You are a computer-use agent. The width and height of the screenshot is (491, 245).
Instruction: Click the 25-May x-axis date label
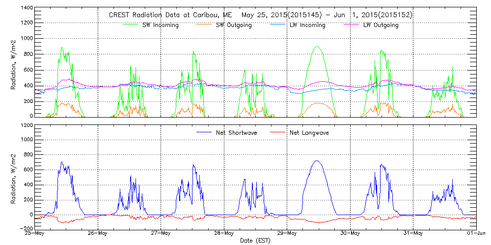point(35,233)
